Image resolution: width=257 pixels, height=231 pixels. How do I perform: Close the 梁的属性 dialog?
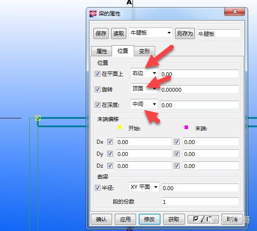click(234, 12)
